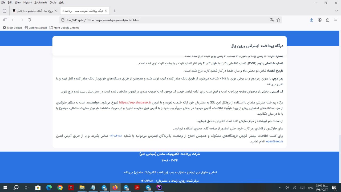Open the Bookmarks menu

click(x=41, y=2)
